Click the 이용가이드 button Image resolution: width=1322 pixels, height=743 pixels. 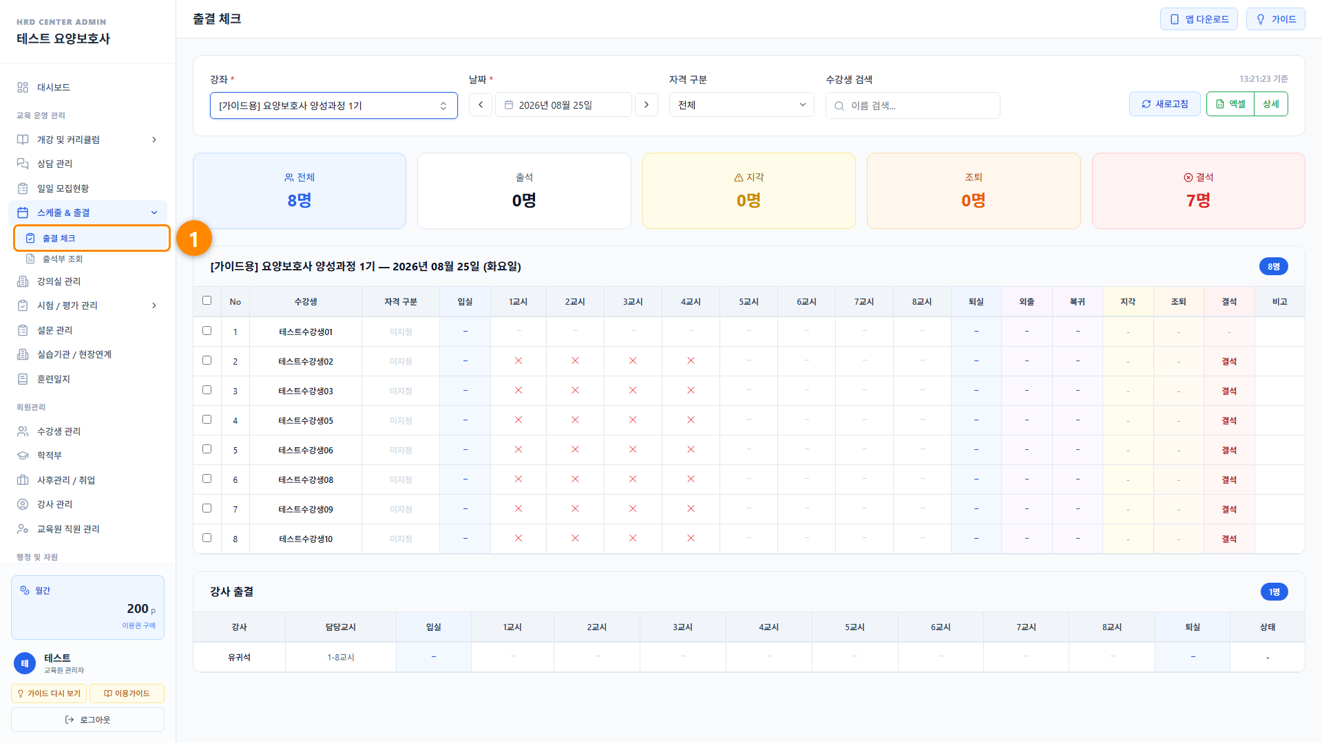[x=127, y=693]
